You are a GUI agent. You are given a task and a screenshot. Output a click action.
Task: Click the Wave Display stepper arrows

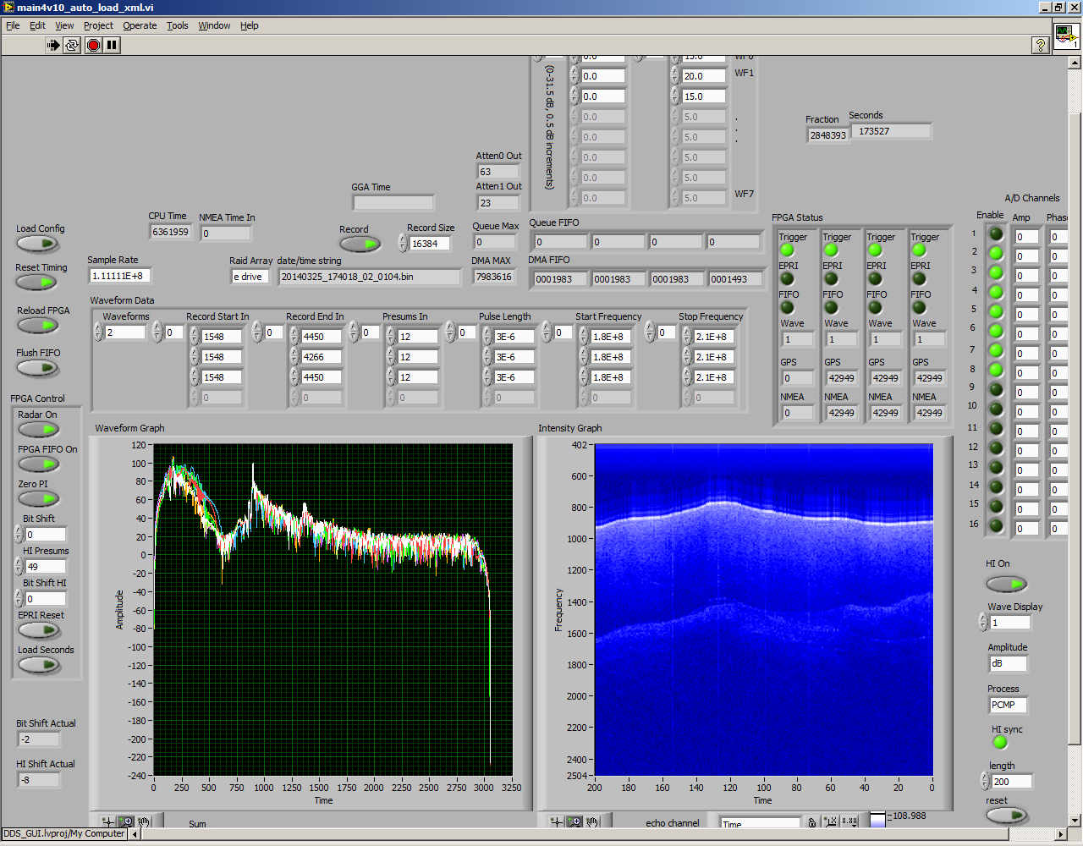983,623
